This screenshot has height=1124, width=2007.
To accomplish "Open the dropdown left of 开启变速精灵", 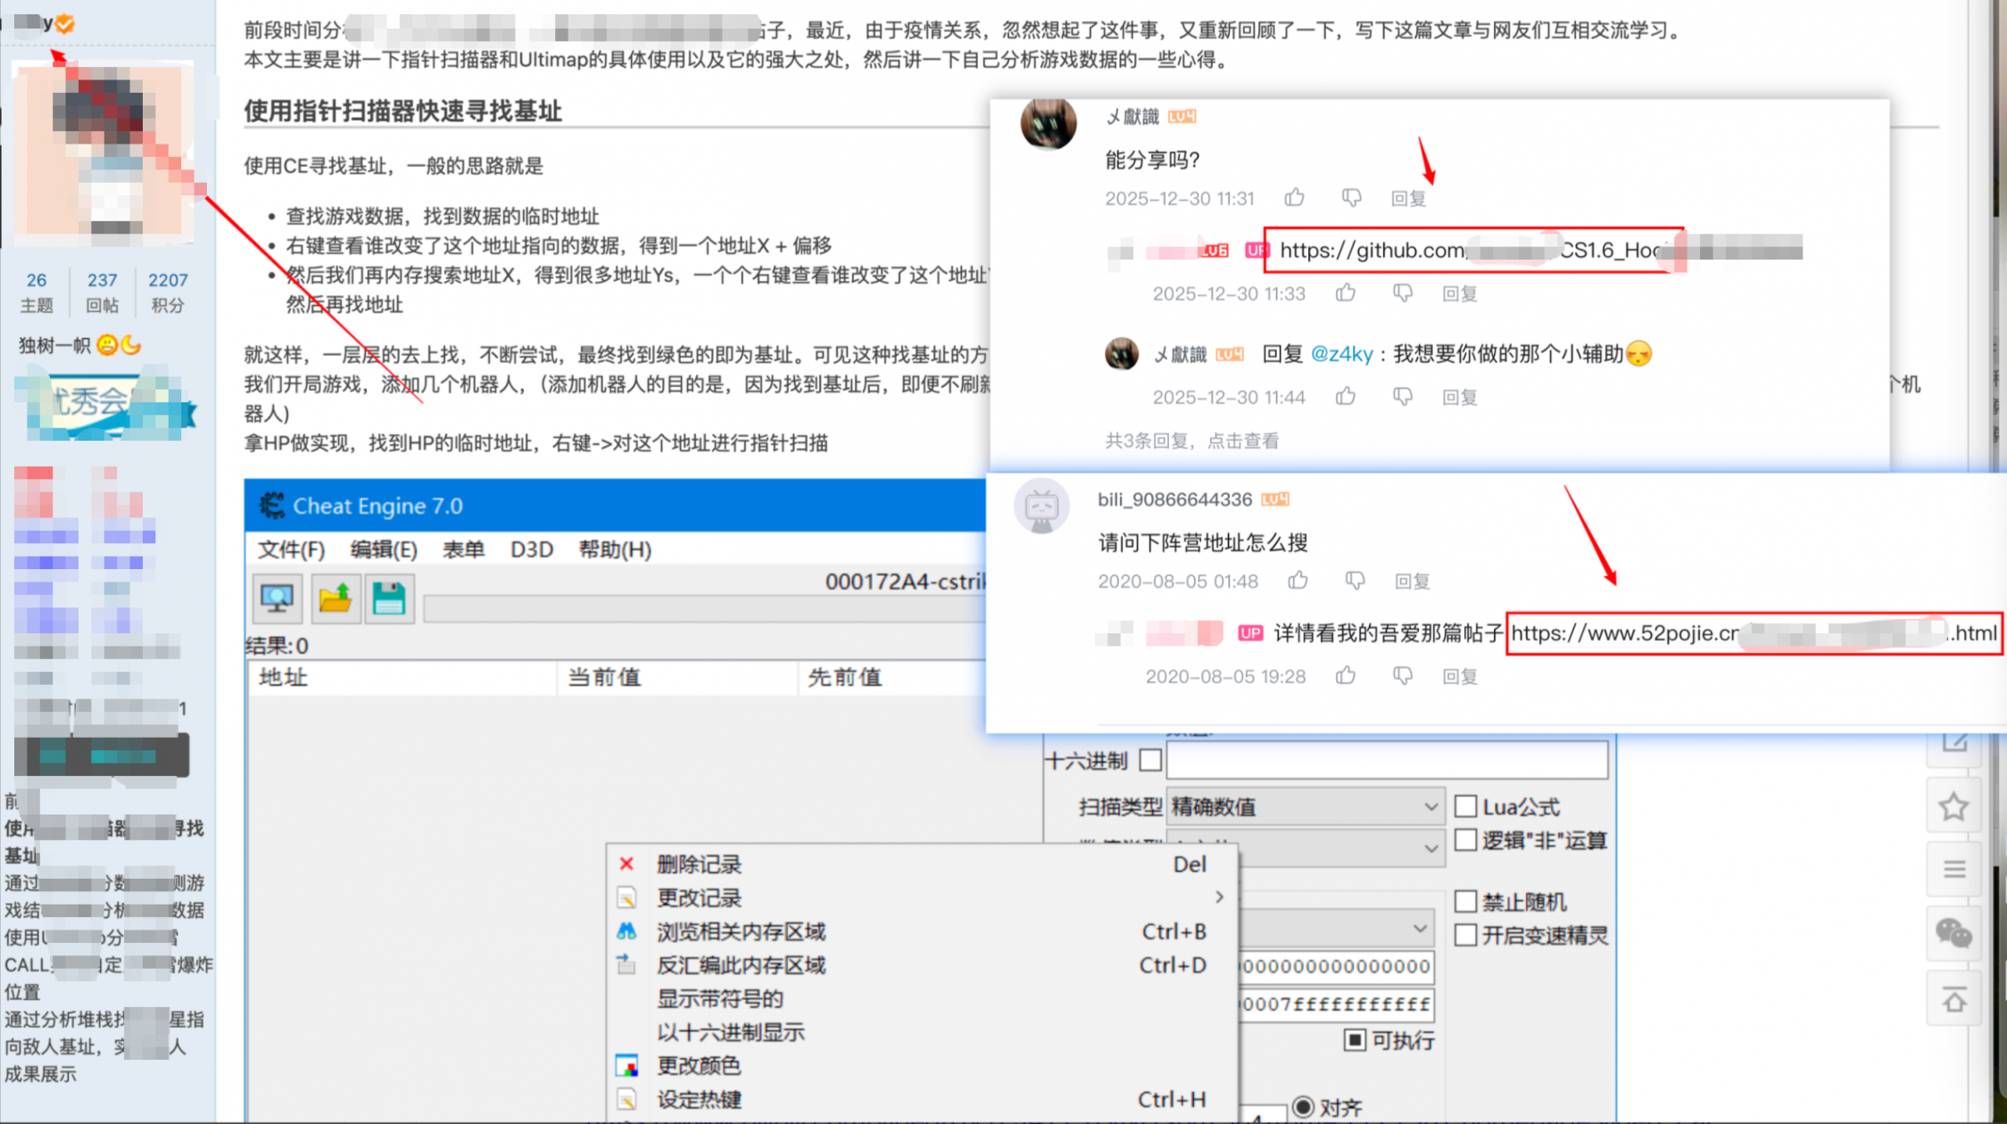I will coord(1337,929).
